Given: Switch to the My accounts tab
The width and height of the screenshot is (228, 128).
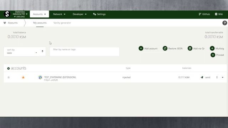Looking at the screenshot, I should (x=40, y=23).
